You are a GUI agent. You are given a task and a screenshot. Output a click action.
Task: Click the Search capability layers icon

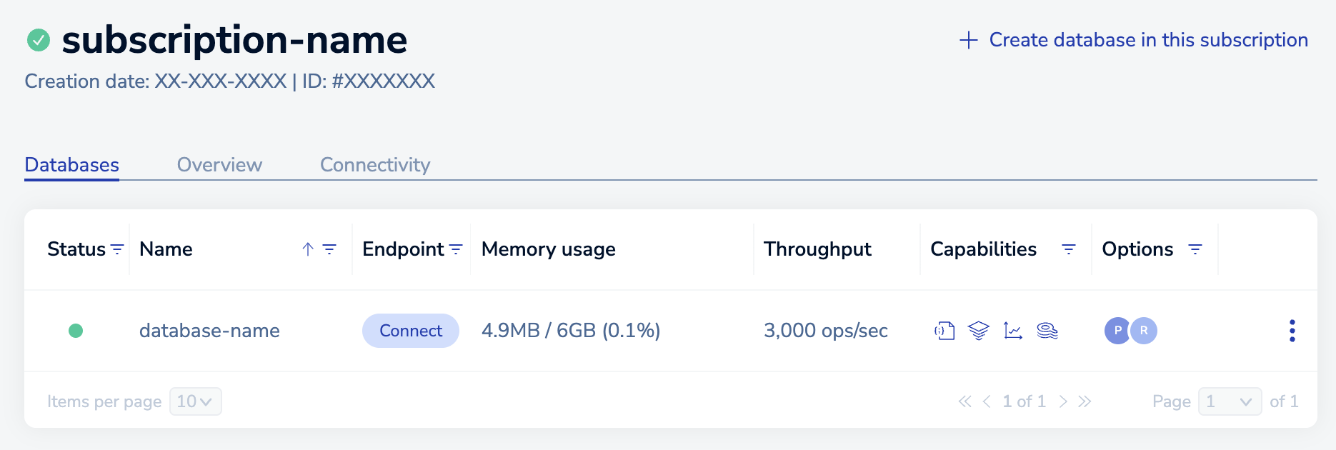[979, 331]
